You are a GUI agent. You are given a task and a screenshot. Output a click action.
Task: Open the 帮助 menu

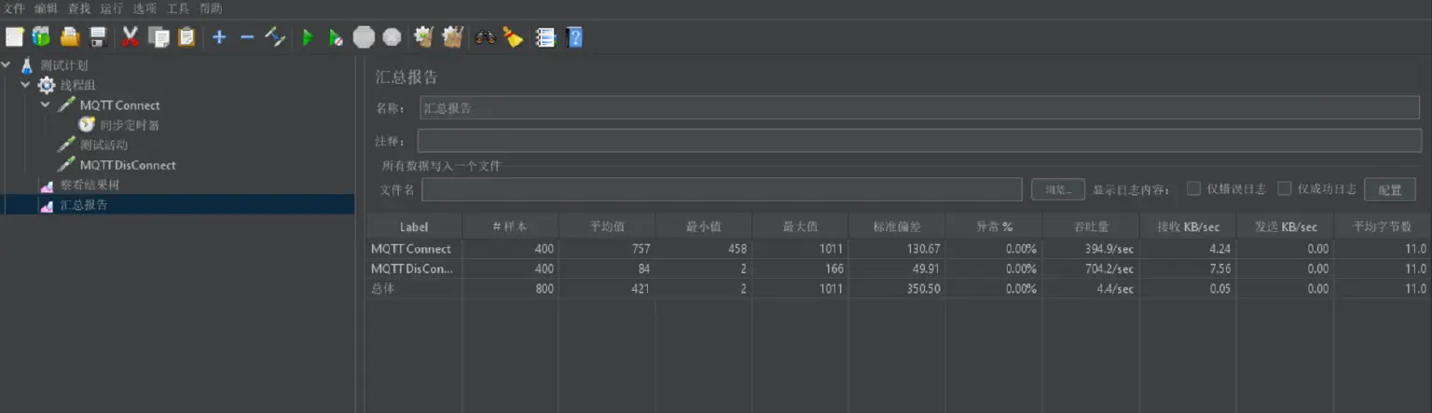coord(211,8)
